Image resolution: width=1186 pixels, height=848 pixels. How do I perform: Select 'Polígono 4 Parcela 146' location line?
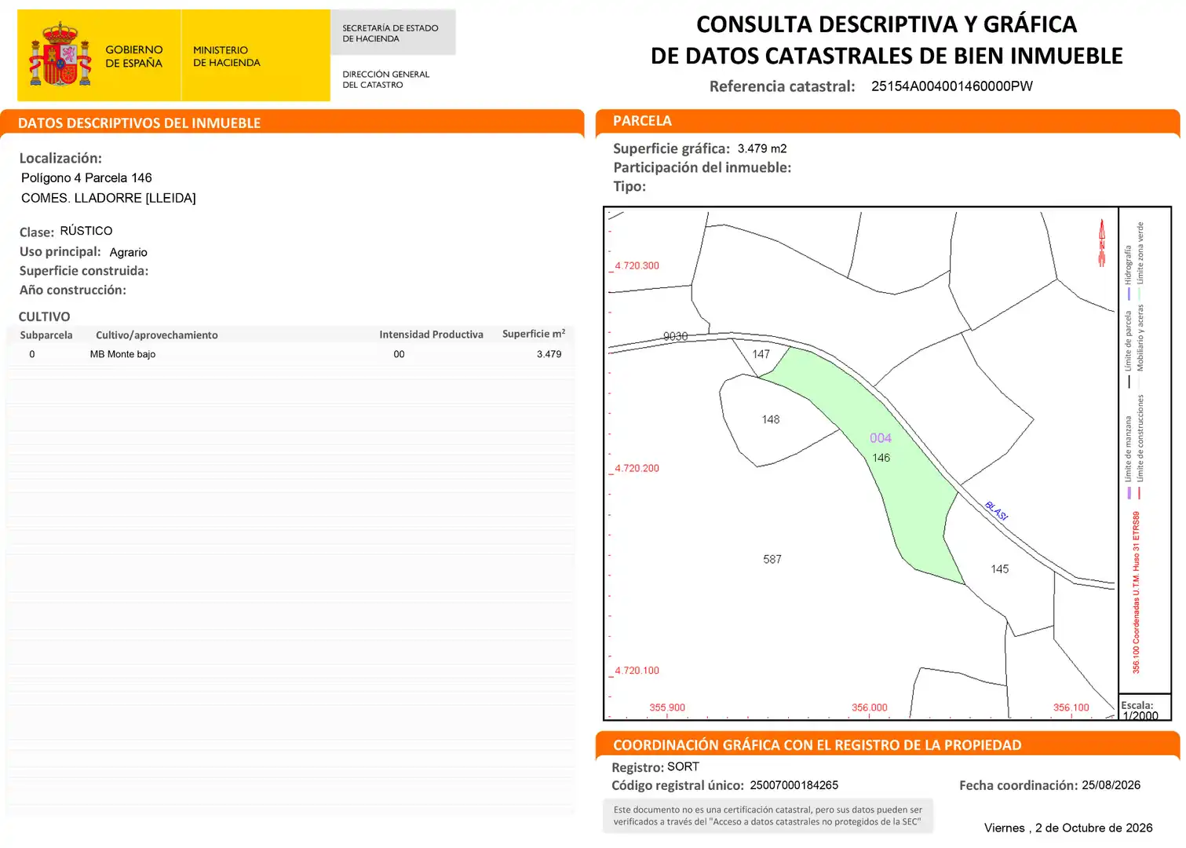(x=86, y=178)
